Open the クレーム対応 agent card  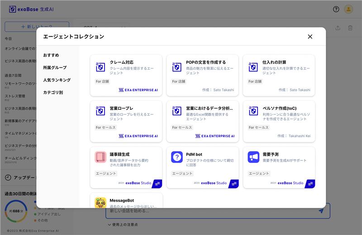[126, 75]
